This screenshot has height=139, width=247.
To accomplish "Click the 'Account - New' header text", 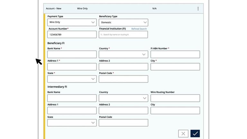I will pos(54,8).
